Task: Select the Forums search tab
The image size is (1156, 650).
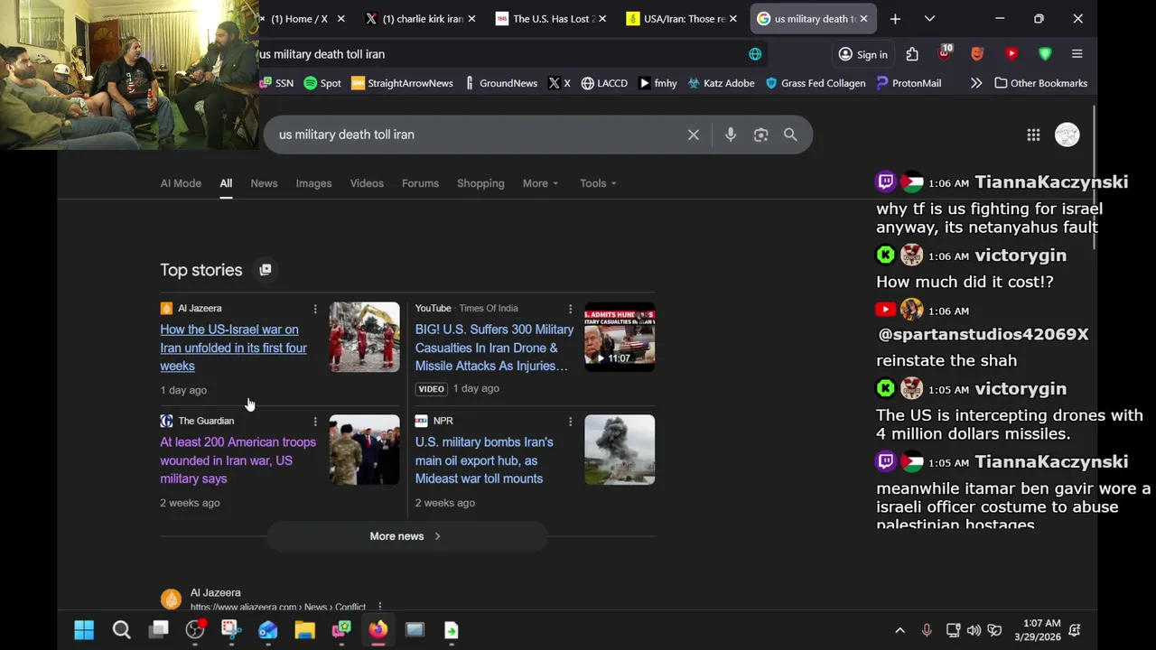Action: pyautogui.click(x=420, y=183)
